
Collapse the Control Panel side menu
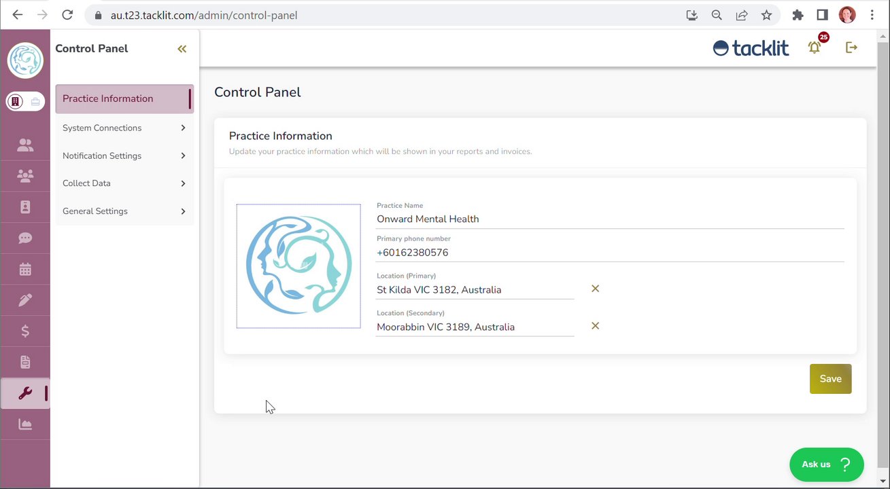point(182,49)
